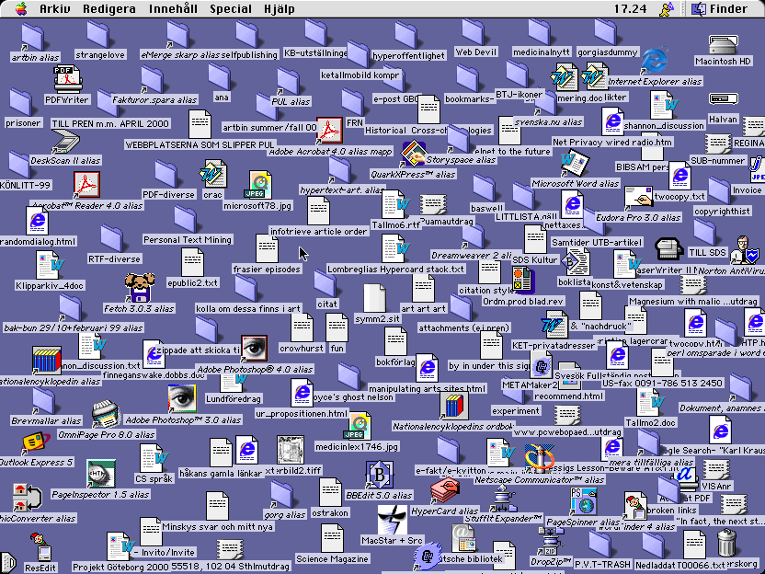Image resolution: width=765 pixels, height=574 pixels.
Task: Open the Redigera menu
Action: point(109,9)
